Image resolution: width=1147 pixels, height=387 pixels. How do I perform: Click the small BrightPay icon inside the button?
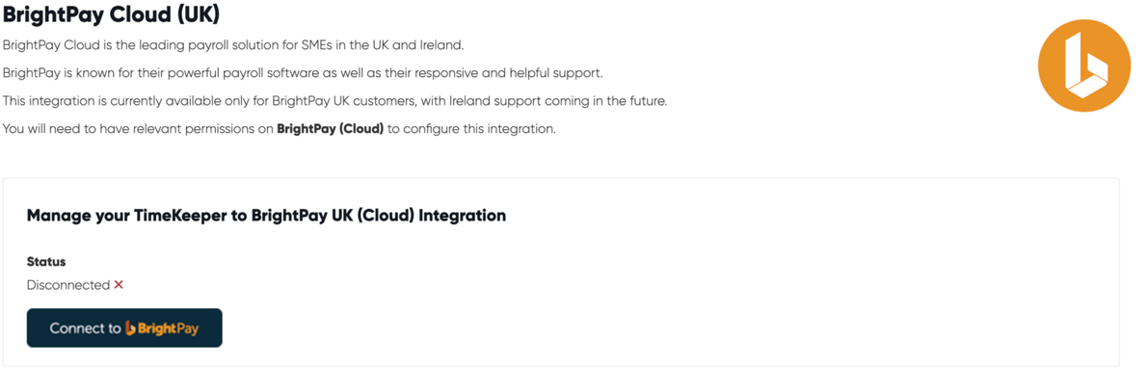point(130,328)
